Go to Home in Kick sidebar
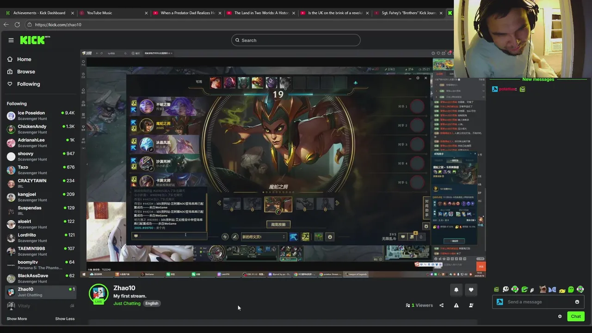 (24, 59)
